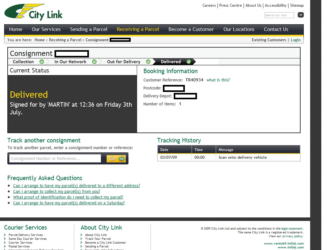Click the Home breadcrumb link
Image resolution: width=328 pixels, height=250 pixels.
point(40,40)
